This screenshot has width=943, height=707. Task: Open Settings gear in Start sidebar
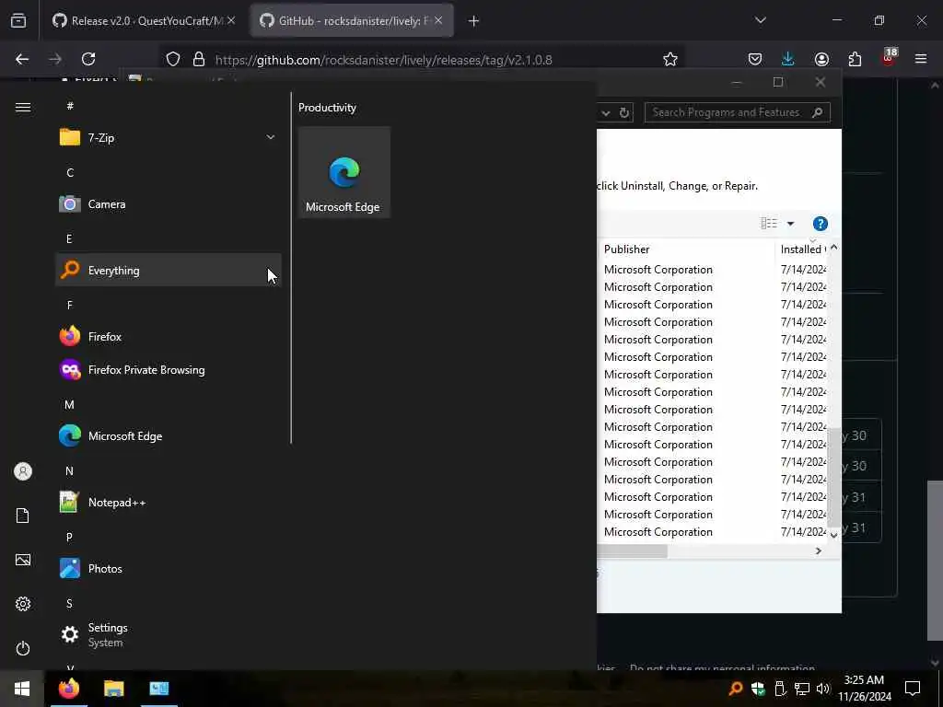pyautogui.click(x=23, y=604)
